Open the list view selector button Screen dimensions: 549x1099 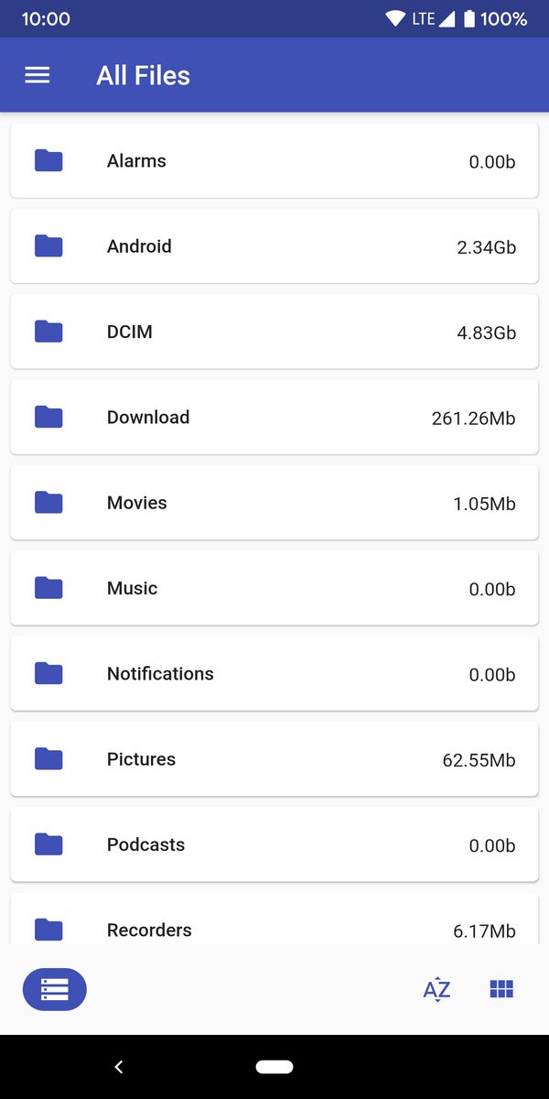[54, 989]
